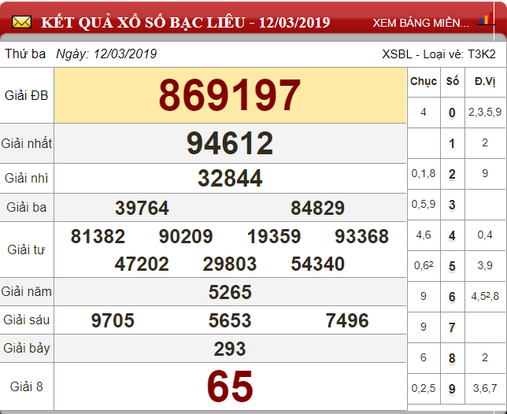Click the Số column header
The image size is (507, 414).
[x=453, y=81]
